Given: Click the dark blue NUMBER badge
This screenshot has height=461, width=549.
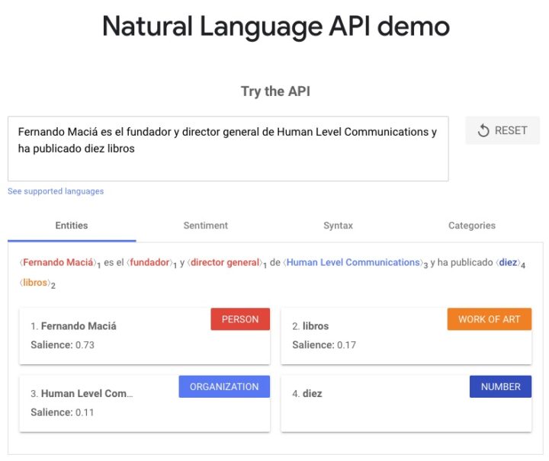Looking at the screenshot, I should click(500, 386).
